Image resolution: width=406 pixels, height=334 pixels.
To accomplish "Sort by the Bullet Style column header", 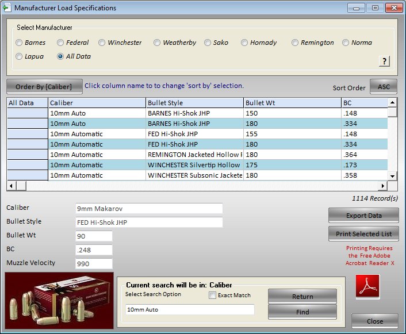I will [x=194, y=103].
